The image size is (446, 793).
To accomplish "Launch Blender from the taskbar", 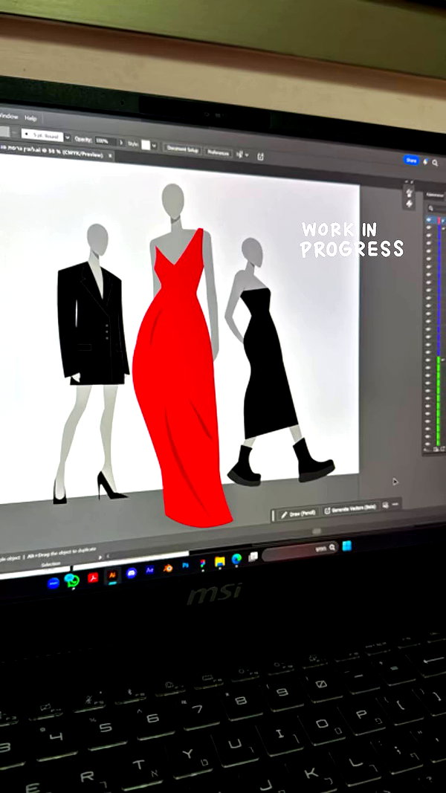I will click(x=168, y=568).
